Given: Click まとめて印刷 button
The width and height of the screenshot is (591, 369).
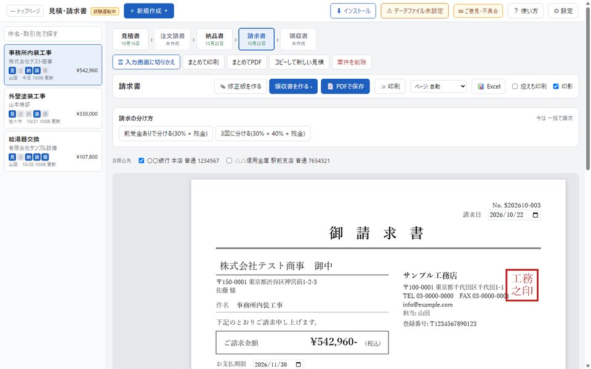Looking at the screenshot, I should coord(203,62).
